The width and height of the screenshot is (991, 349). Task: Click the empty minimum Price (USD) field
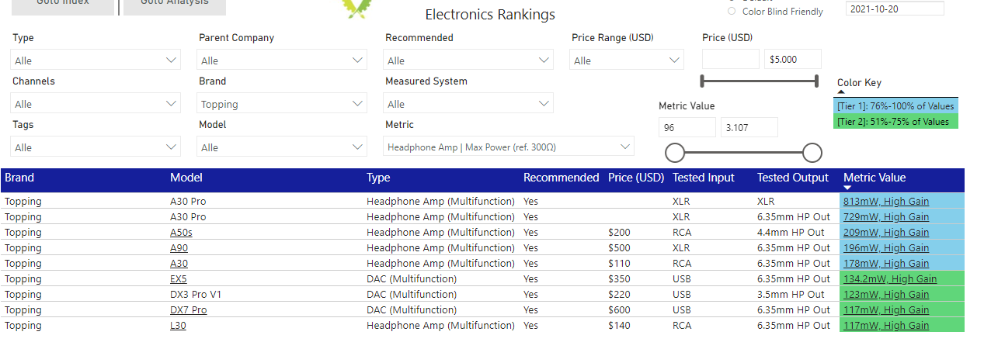click(731, 60)
